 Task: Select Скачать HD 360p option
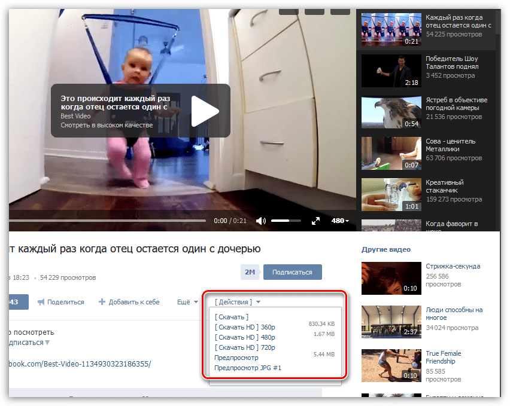245,326
